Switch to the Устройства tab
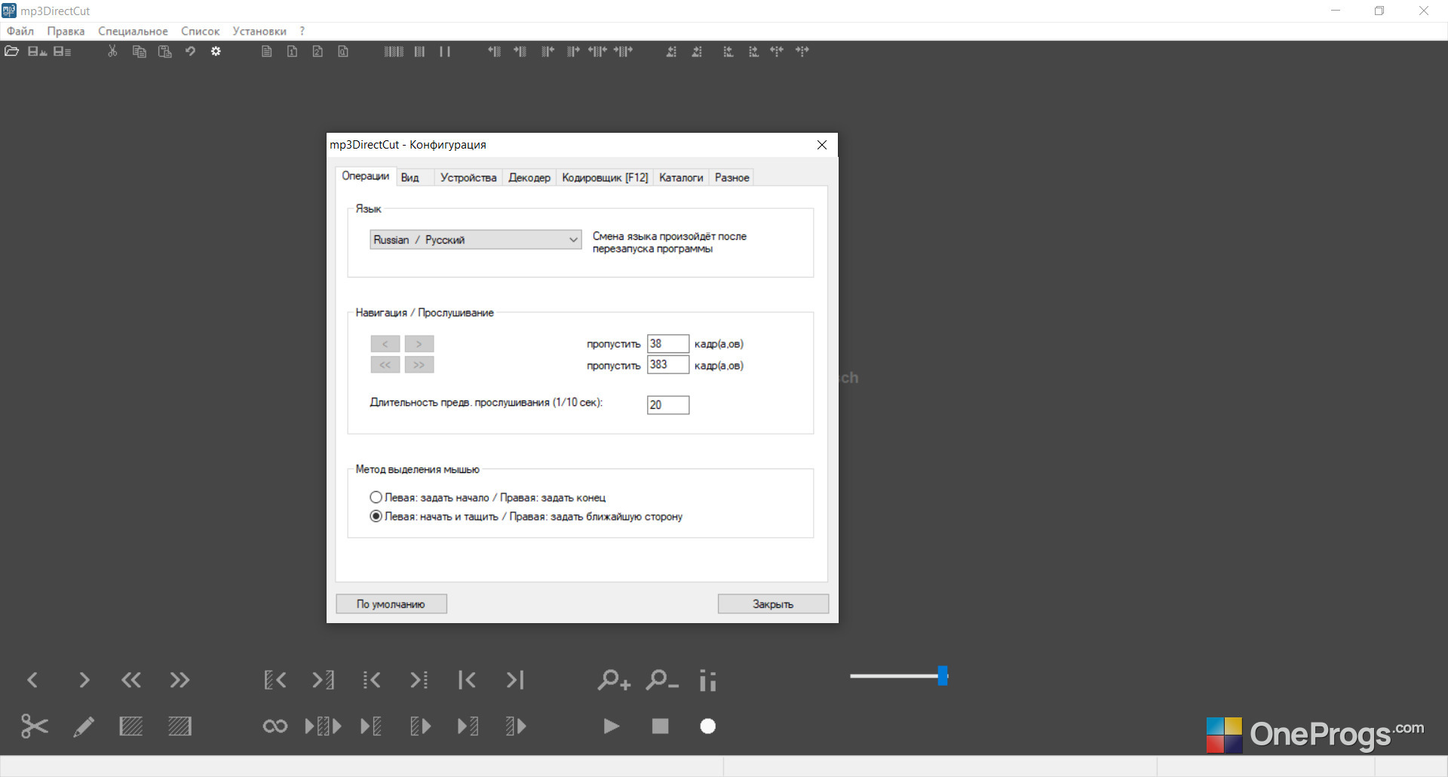Image resolution: width=1448 pixels, height=777 pixels. 468,178
